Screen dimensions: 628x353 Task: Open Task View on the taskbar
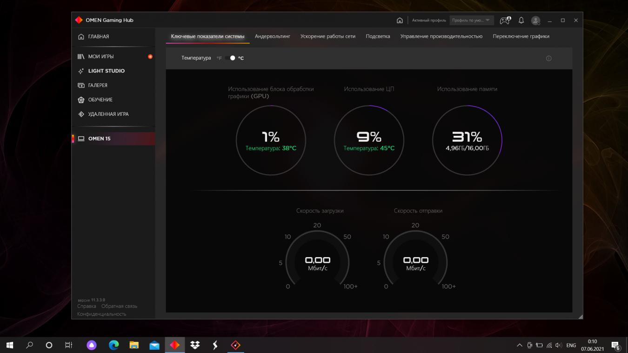(68, 345)
